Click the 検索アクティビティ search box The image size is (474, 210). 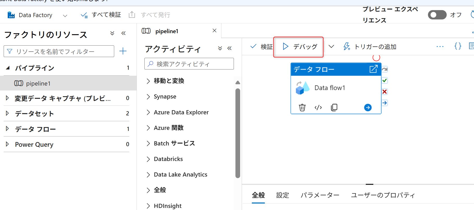(189, 64)
